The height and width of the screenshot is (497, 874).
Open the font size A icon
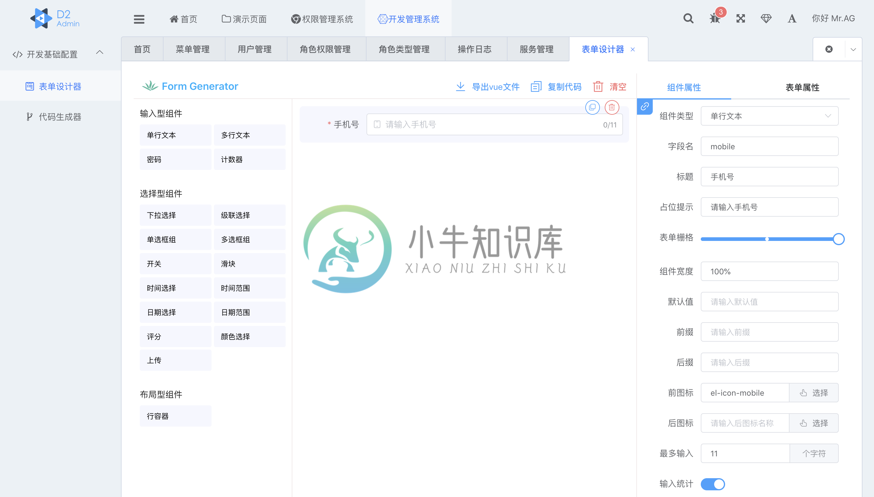point(792,19)
